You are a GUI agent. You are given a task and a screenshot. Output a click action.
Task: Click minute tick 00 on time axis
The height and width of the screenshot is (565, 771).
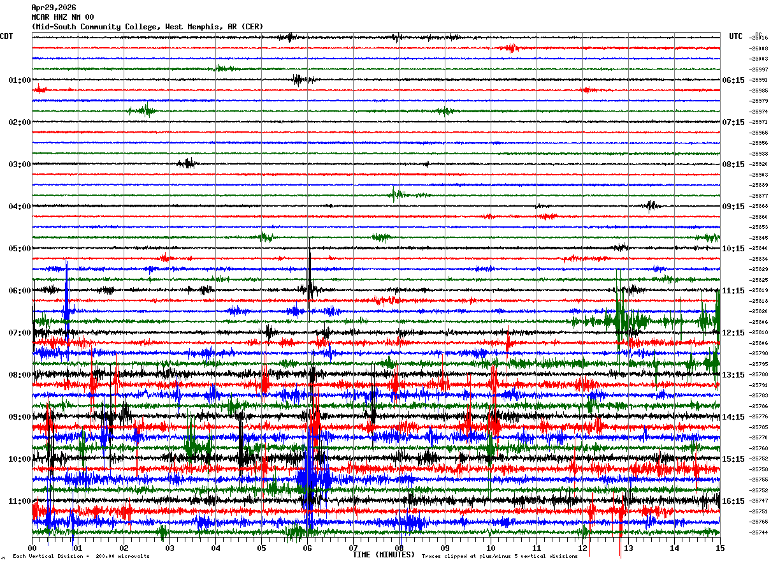[x=32, y=548]
